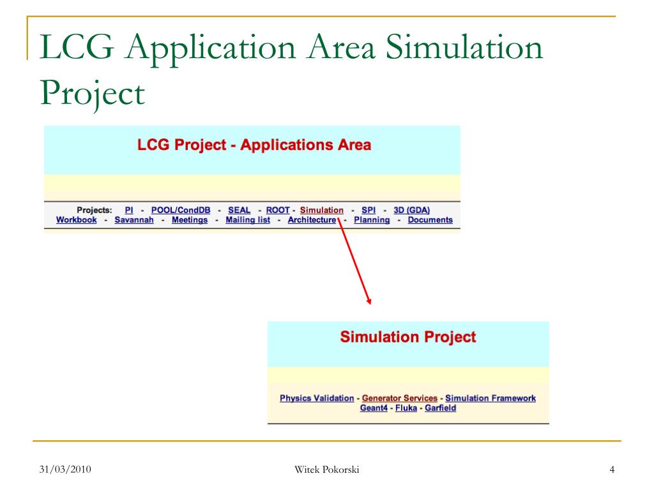Viewport: 654px width, 490px height.
Task: Follow the Geant4 link
Action: tap(374, 408)
